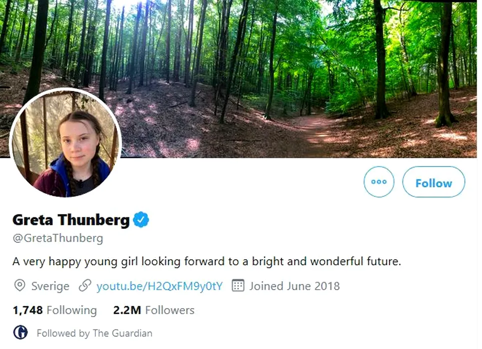
Task: Click the location pin icon
Action: coord(20,286)
